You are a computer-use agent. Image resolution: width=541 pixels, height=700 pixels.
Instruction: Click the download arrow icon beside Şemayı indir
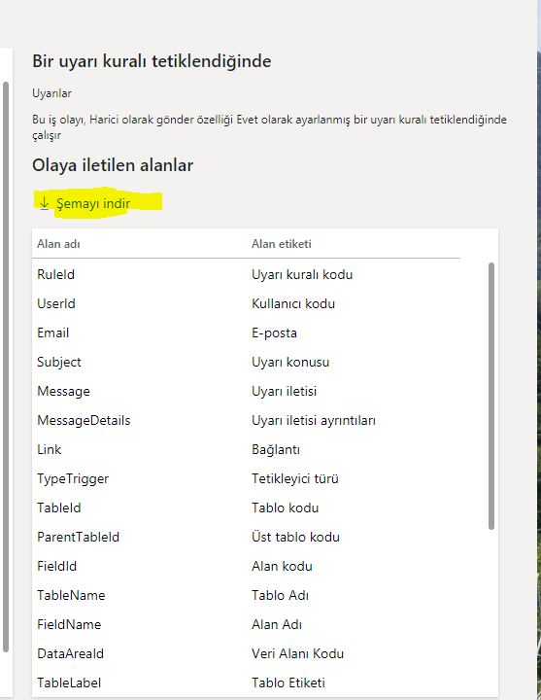(44, 203)
